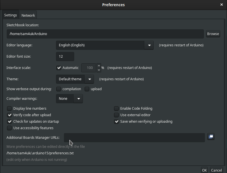Uncheck Verify code after upload
Screen dimensions: 227x173
point(9,115)
